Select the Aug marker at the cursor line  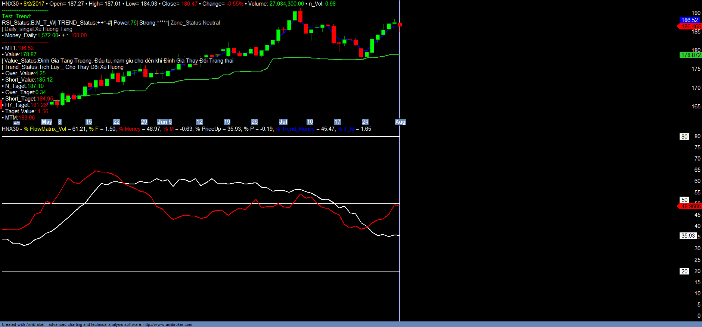click(400, 122)
